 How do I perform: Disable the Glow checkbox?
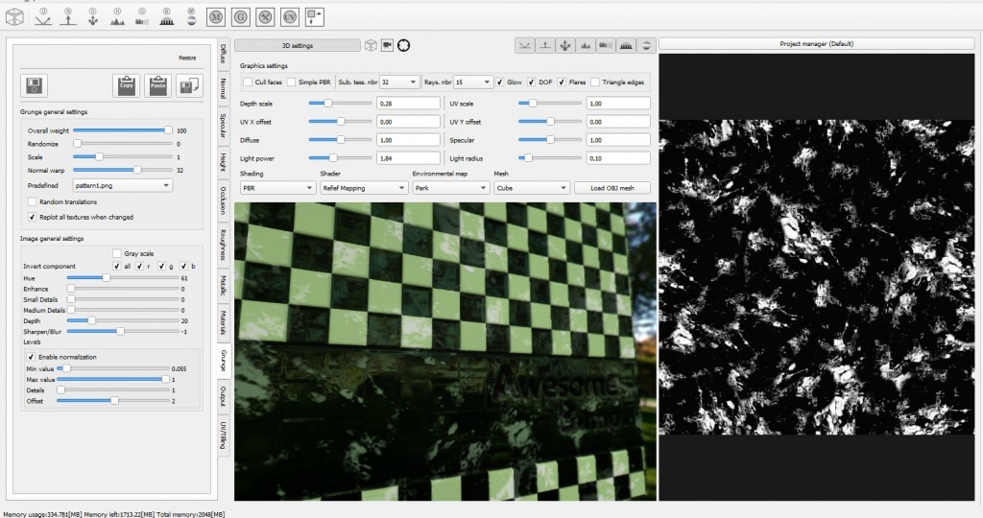point(501,82)
